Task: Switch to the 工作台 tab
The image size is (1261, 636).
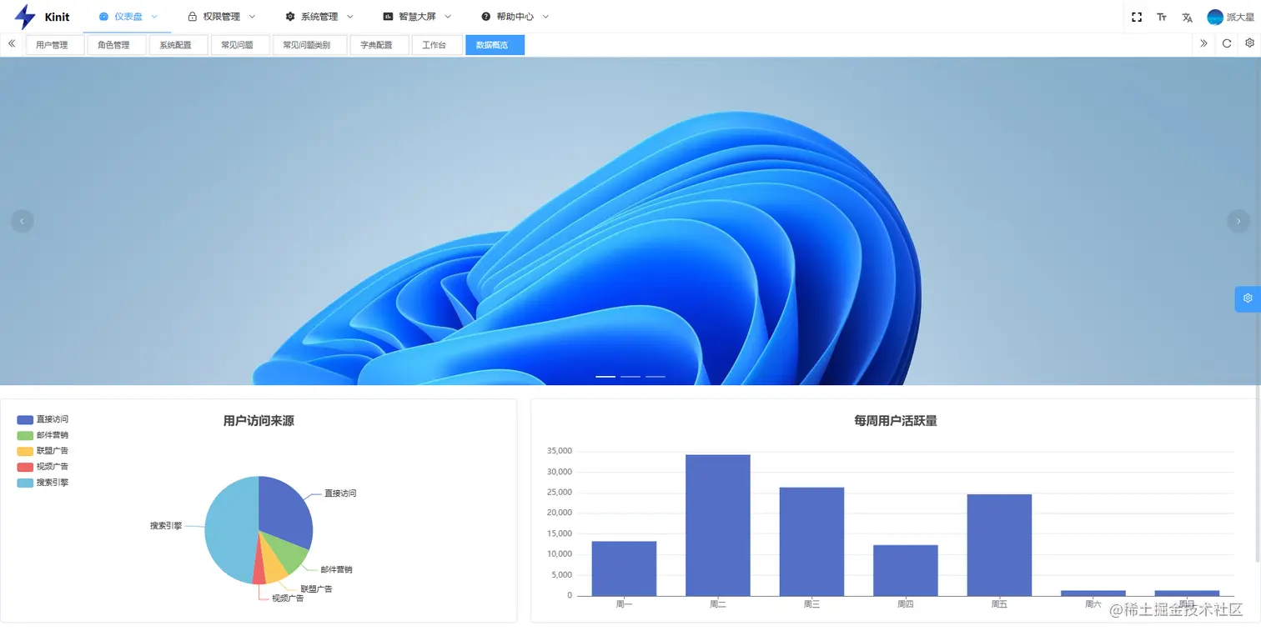Action: [x=436, y=44]
